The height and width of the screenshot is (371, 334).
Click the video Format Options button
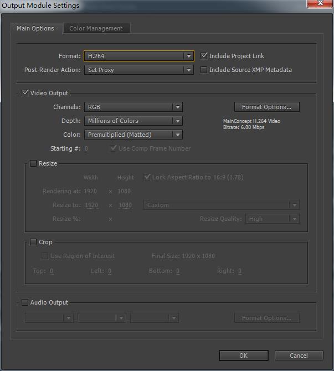coord(266,107)
